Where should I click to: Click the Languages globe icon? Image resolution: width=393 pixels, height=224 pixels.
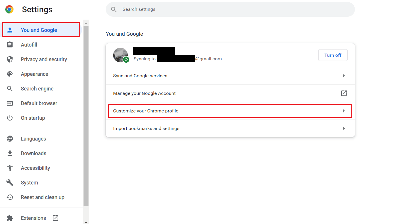(x=10, y=138)
